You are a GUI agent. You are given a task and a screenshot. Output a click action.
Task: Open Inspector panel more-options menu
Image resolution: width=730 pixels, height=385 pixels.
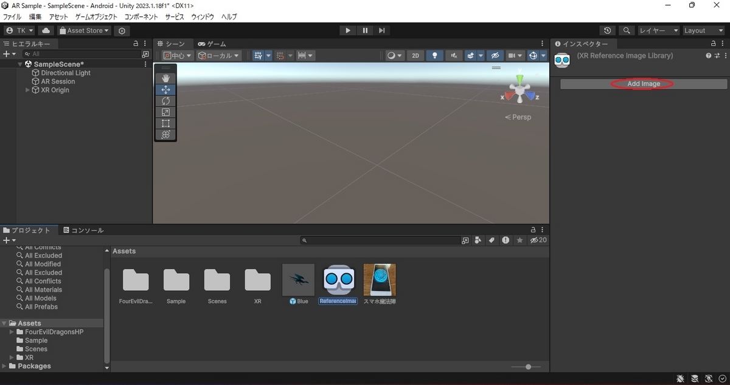[x=723, y=44]
